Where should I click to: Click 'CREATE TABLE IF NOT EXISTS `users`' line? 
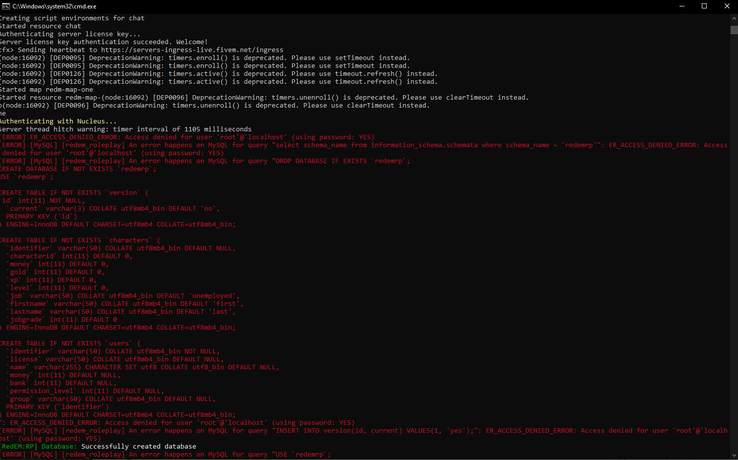[70, 344]
